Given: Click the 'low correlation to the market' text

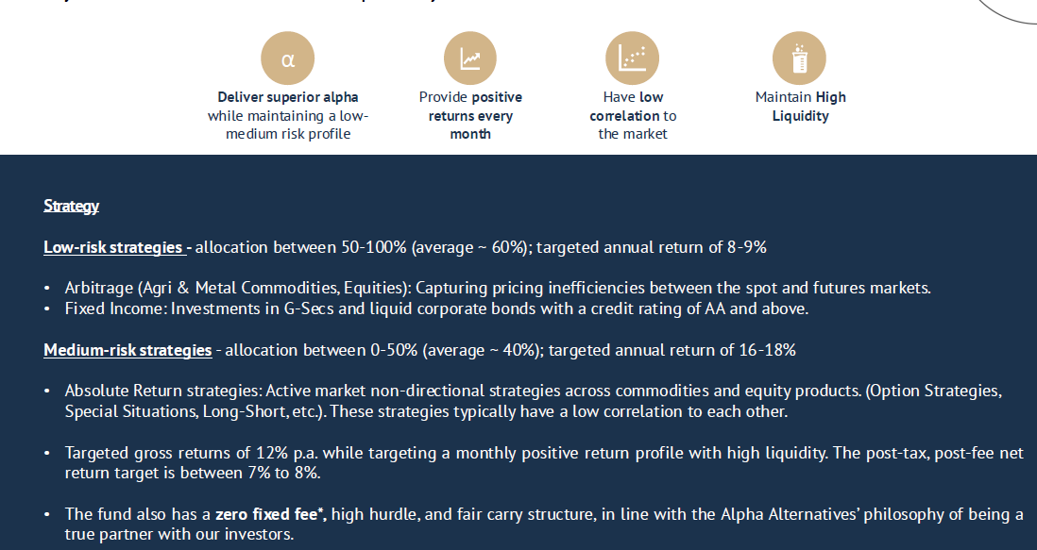Looking at the screenshot, I should (x=633, y=115).
